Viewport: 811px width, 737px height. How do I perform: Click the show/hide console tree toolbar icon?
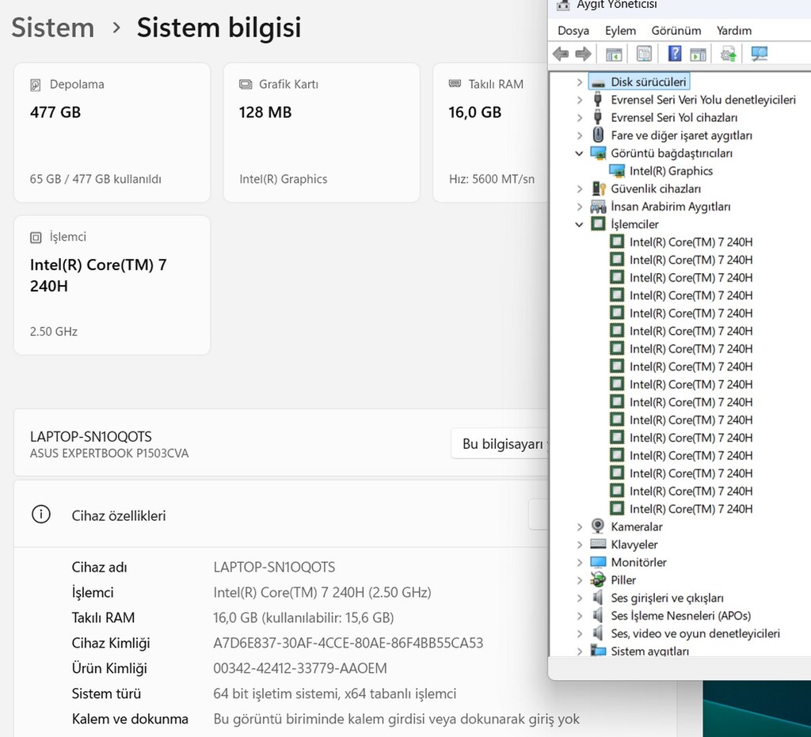(614, 54)
